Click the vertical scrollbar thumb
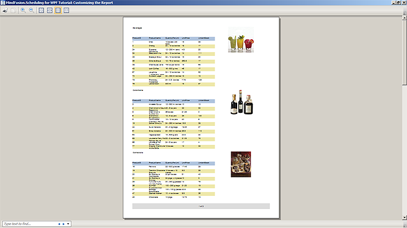This screenshot has height=228, width=407. [405, 52]
